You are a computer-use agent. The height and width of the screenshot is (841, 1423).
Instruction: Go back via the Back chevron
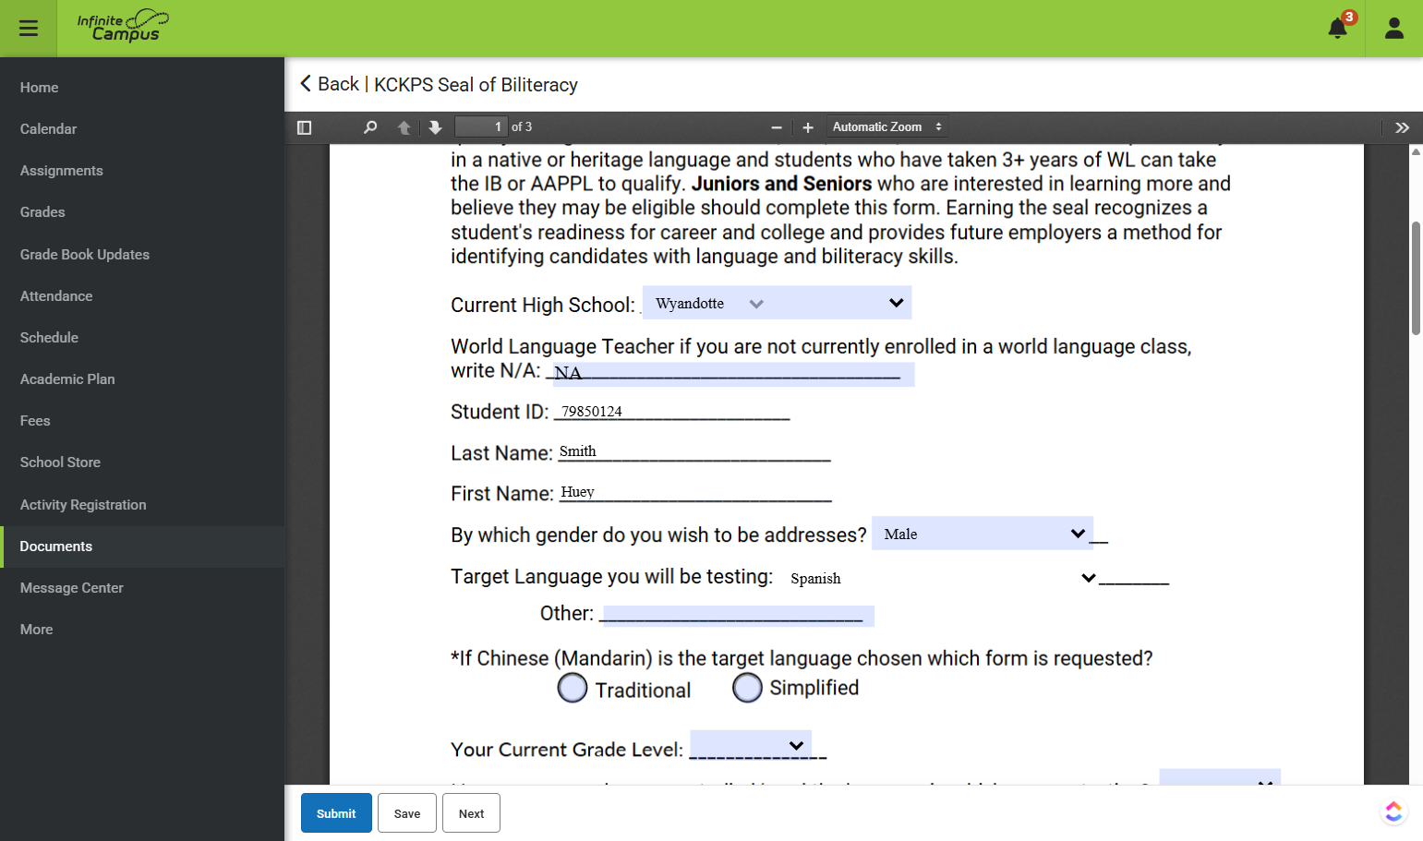coord(306,84)
